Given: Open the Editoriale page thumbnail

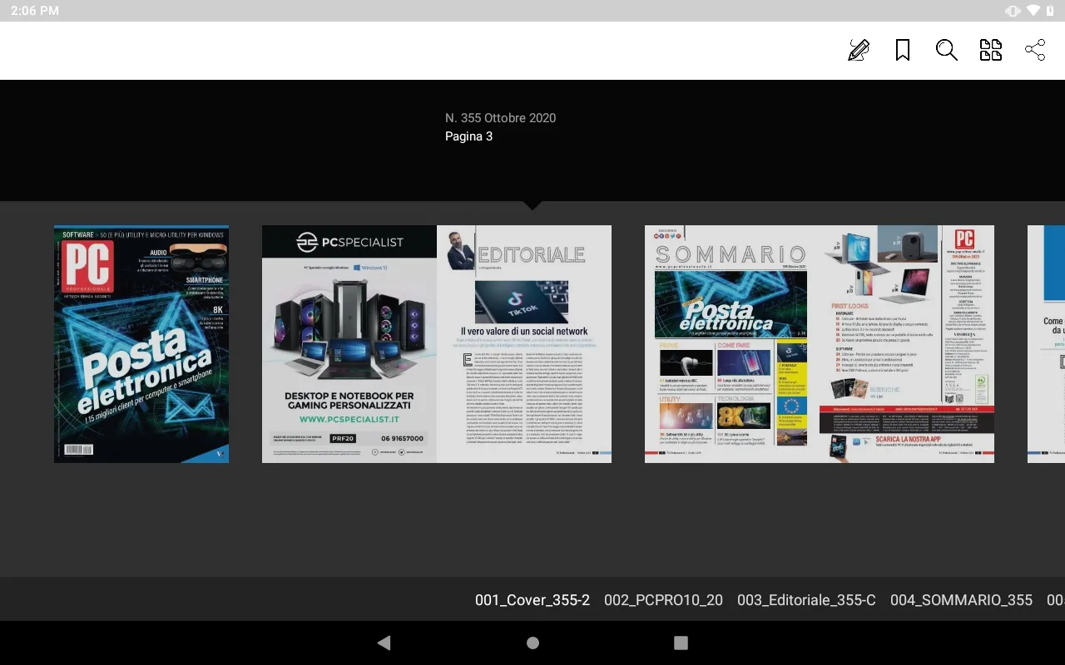Looking at the screenshot, I should (x=524, y=344).
